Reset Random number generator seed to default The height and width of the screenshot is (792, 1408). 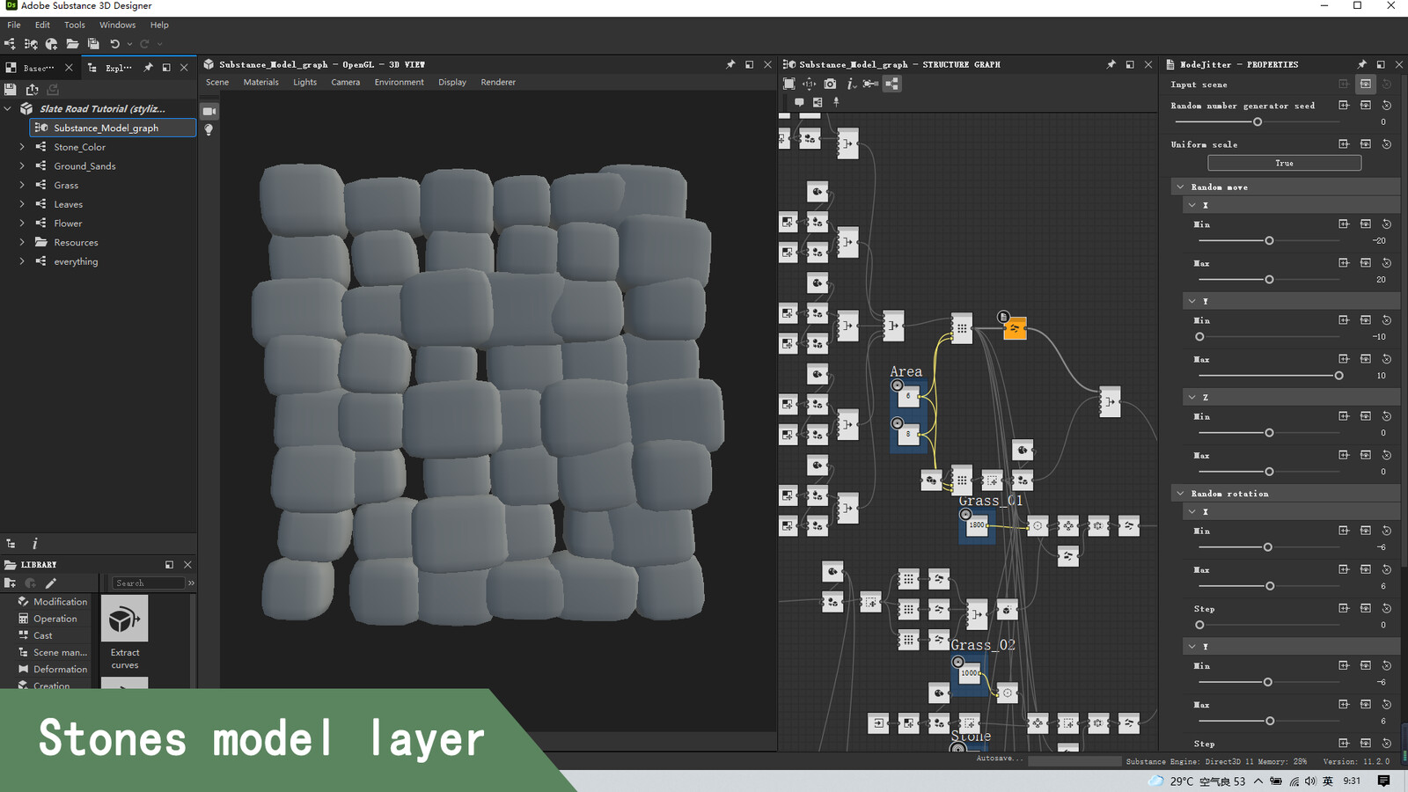[1386, 106]
